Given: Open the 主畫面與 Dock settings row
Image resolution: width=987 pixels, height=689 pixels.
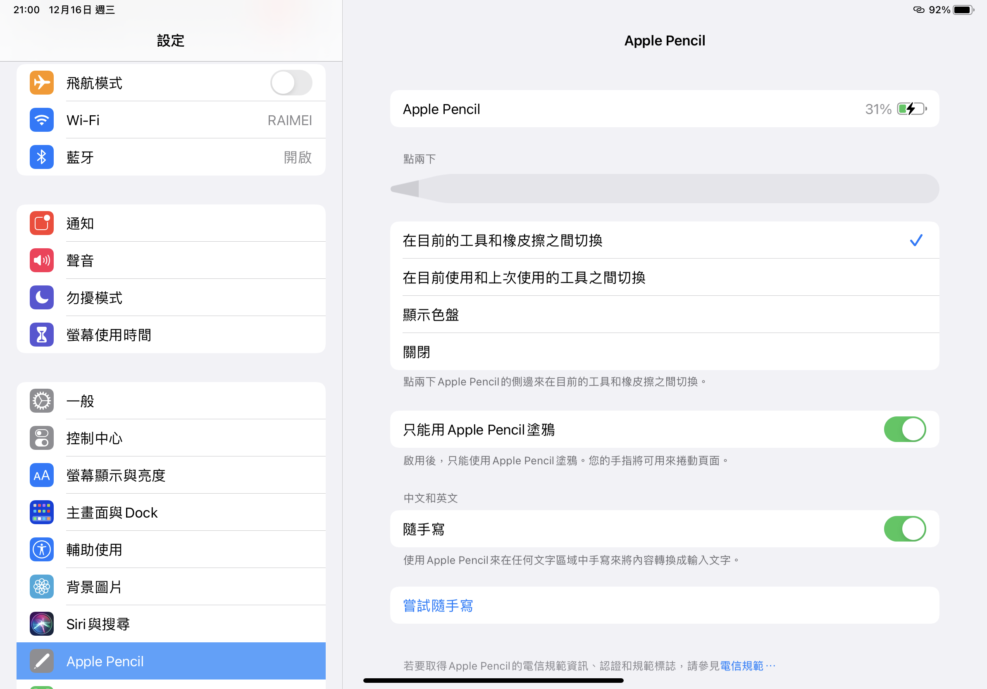Looking at the screenshot, I should pos(171,512).
